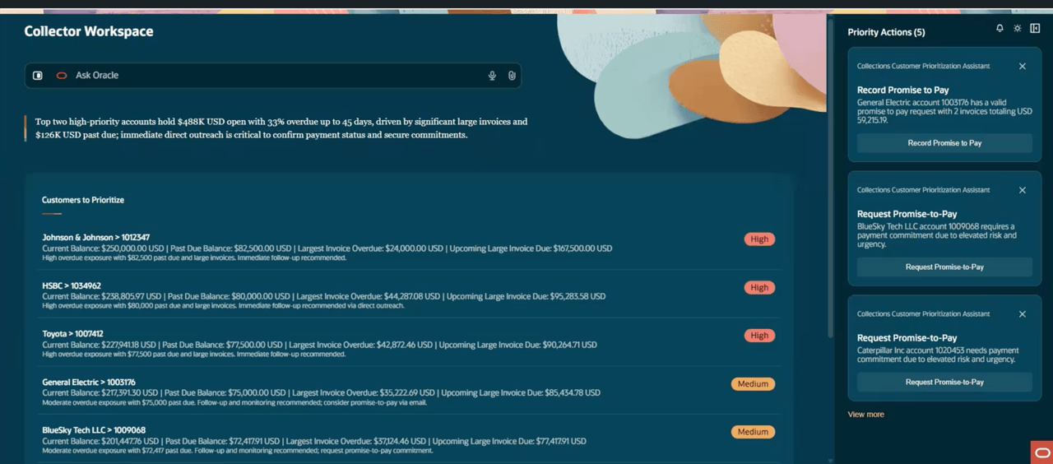The image size is (1053, 464).
Task: Dismiss the Record Promise to Pay card
Action: (x=1023, y=67)
